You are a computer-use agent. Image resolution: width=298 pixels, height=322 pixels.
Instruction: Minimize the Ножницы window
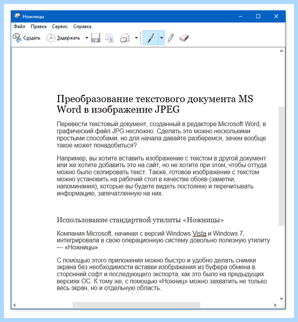tap(240, 16)
